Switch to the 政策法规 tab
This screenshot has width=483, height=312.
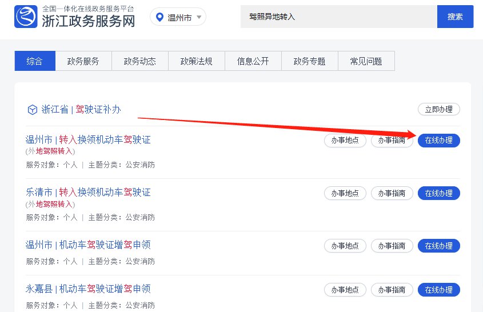(197, 61)
